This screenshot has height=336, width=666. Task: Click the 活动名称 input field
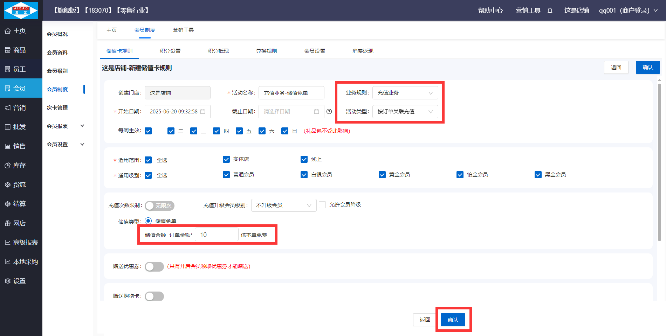point(291,93)
